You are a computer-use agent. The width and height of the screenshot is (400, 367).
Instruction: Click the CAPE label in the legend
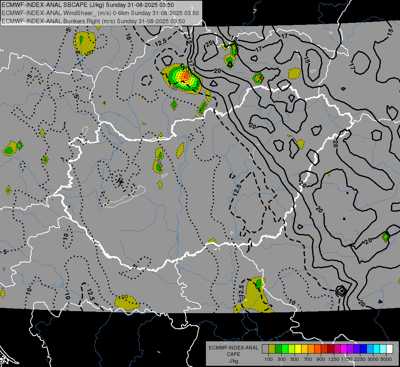(233, 354)
